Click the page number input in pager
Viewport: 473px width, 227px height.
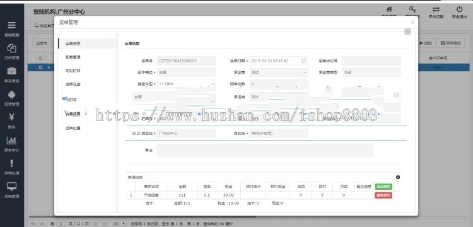click(61, 224)
